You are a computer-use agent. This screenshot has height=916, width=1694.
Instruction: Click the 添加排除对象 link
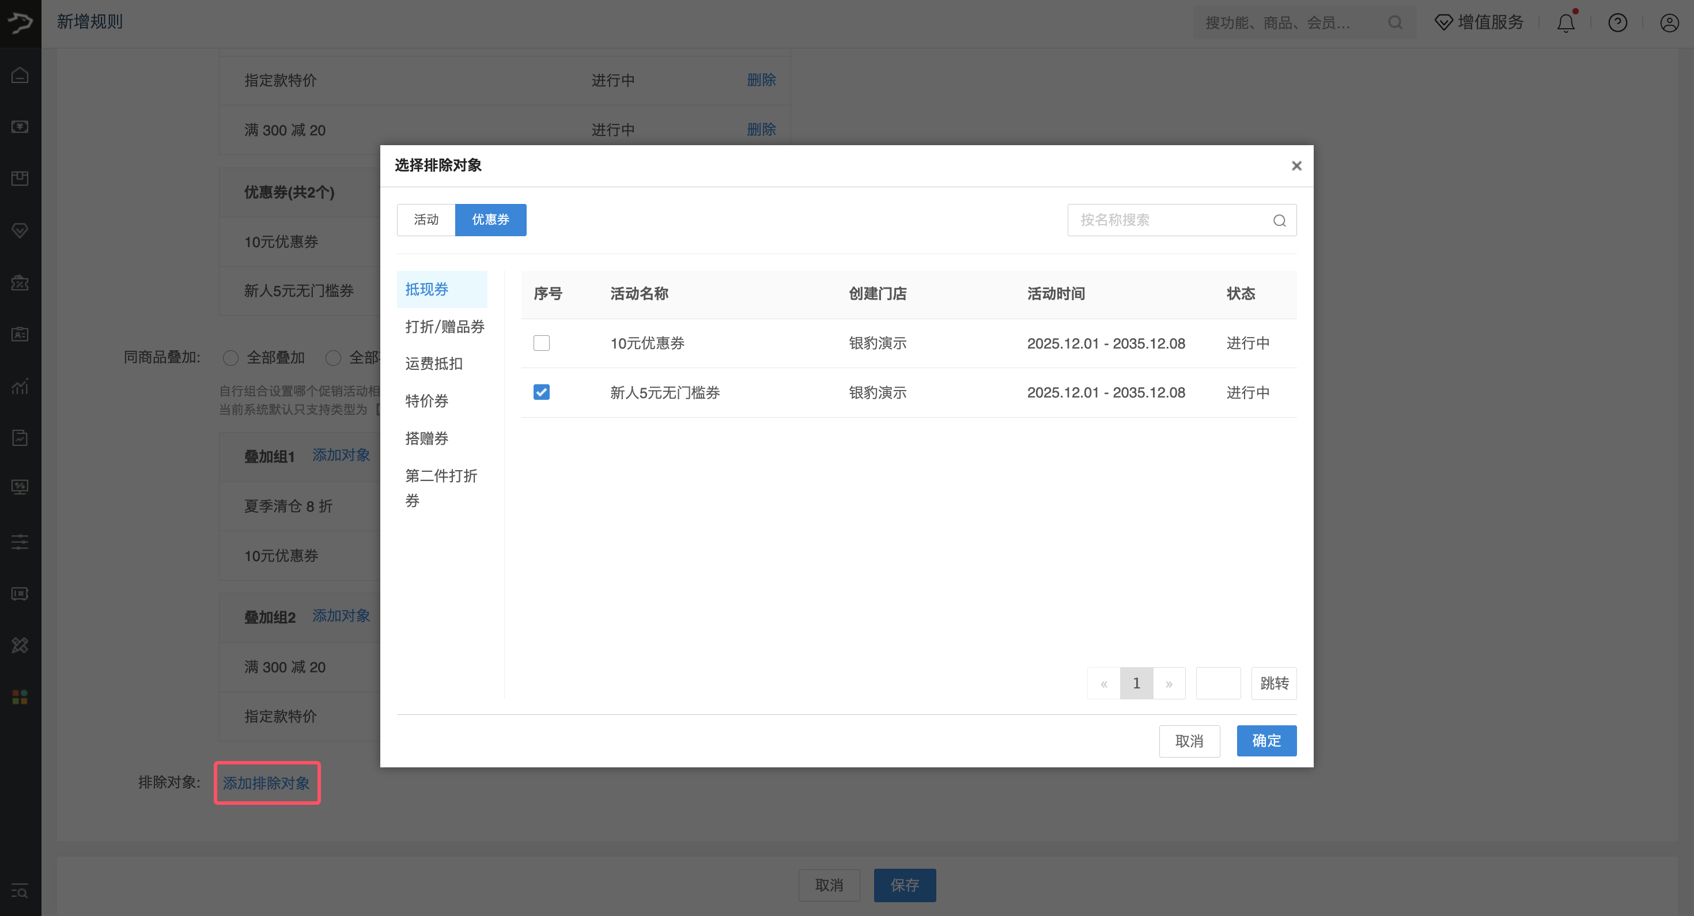[266, 783]
